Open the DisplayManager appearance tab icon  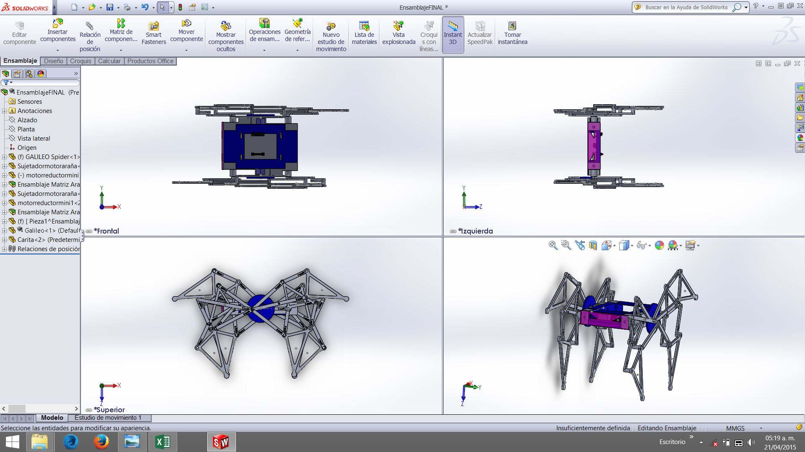pos(41,74)
